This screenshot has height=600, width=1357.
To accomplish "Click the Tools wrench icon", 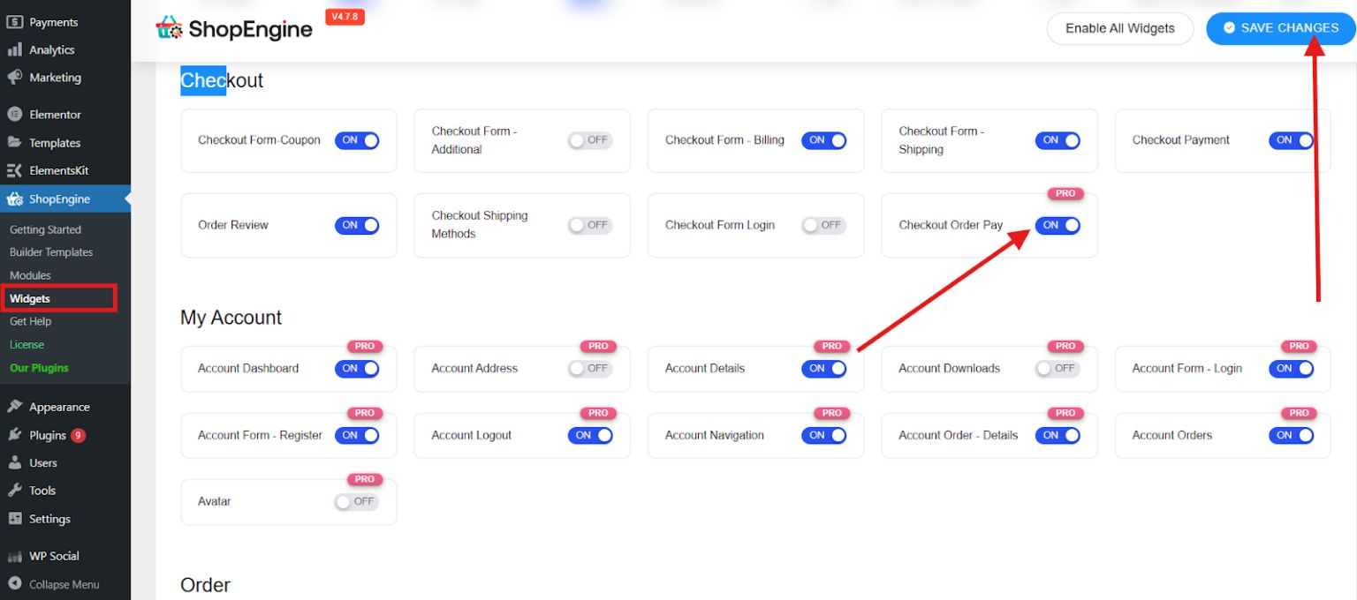I will [15, 491].
